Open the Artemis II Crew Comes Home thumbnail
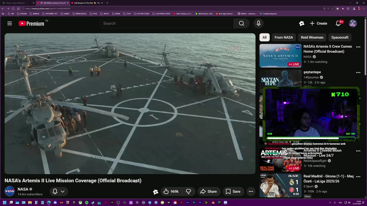The image size is (367, 206). (280, 56)
